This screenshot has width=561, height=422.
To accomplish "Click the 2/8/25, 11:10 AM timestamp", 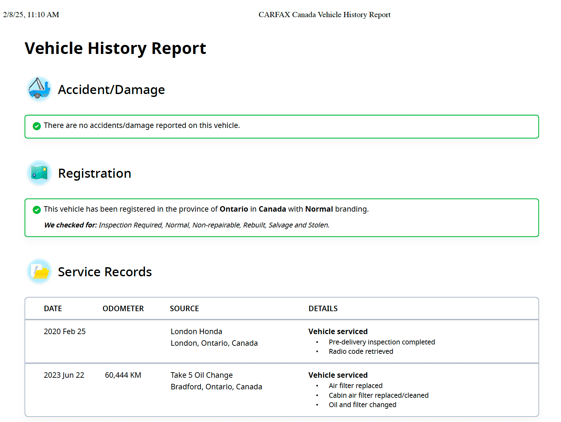I will pos(31,15).
